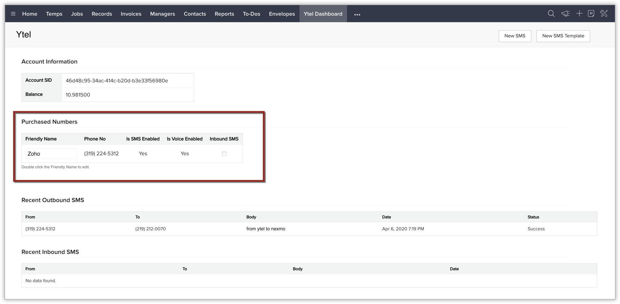Open the announcements megaphone icon

(566, 13)
